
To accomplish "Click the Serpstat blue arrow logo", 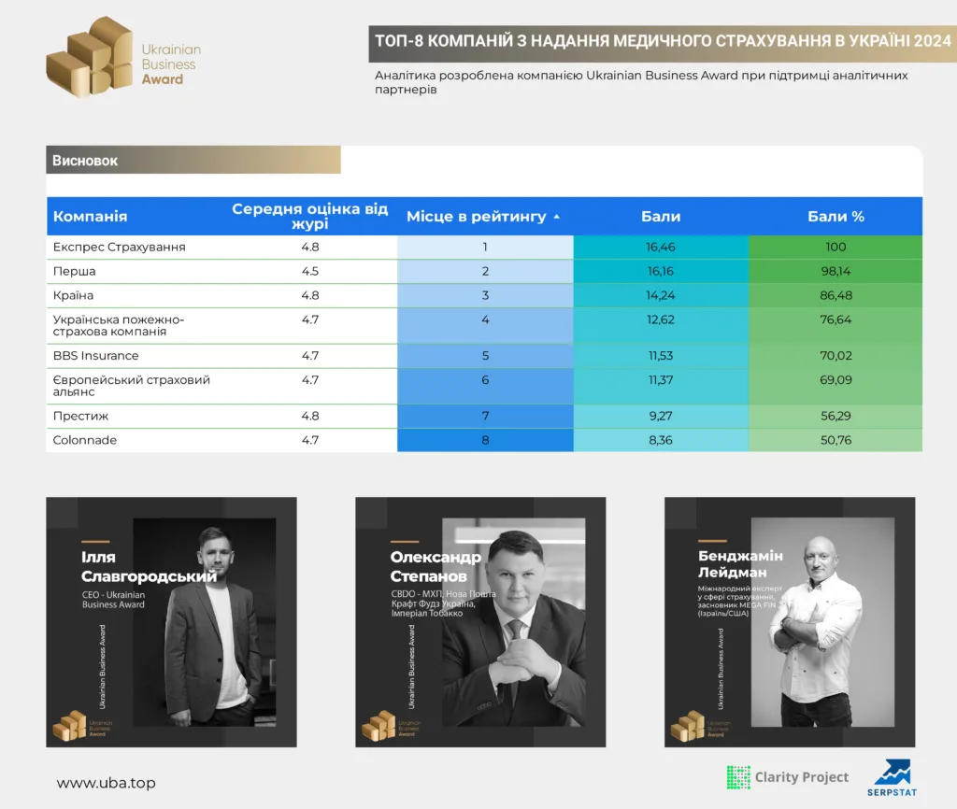I will [893, 773].
